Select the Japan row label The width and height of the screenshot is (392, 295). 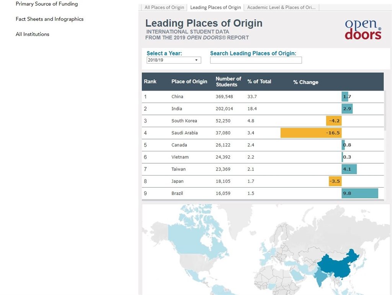[x=178, y=181]
